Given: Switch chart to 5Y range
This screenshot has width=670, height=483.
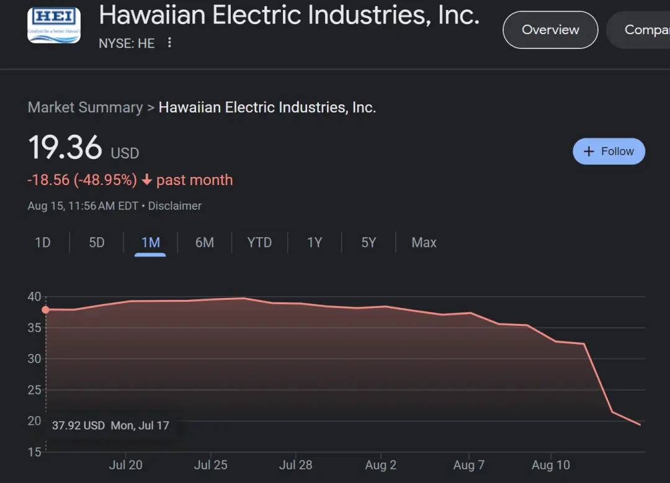Looking at the screenshot, I should (x=368, y=242).
